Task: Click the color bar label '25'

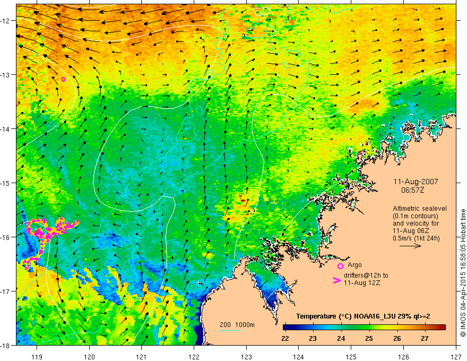Action: [369, 338]
